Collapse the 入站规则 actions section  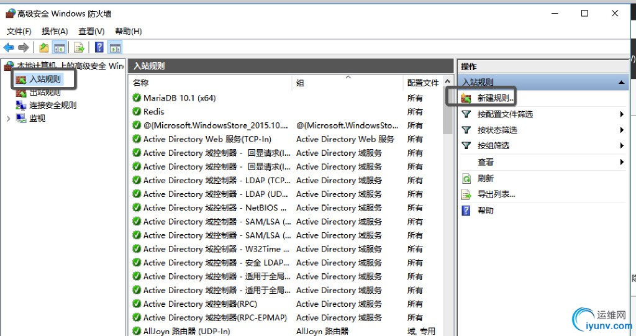pos(621,83)
